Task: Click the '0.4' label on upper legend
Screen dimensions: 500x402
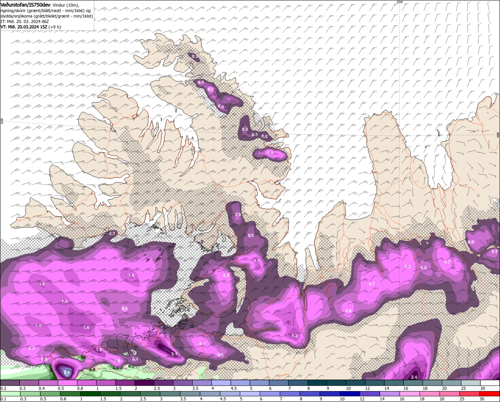Action: click(x=41, y=388)
